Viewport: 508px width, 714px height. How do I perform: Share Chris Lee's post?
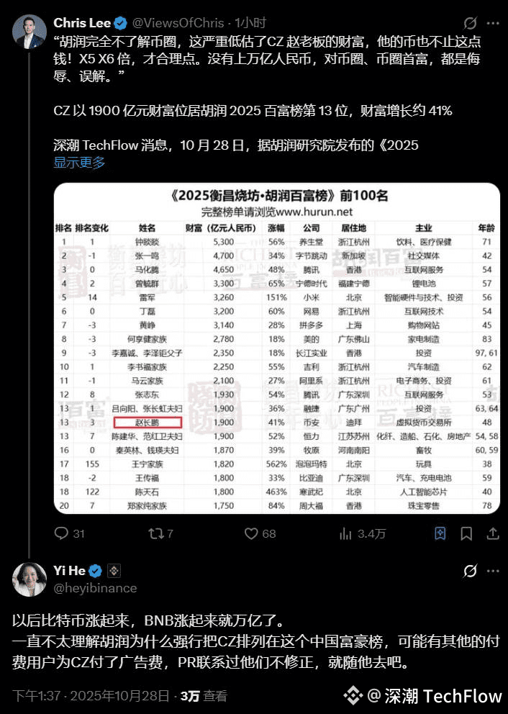(x=492, y=533)
